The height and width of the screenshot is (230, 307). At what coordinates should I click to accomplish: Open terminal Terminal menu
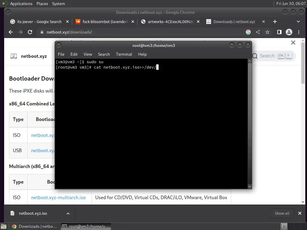tap(124, 54)
